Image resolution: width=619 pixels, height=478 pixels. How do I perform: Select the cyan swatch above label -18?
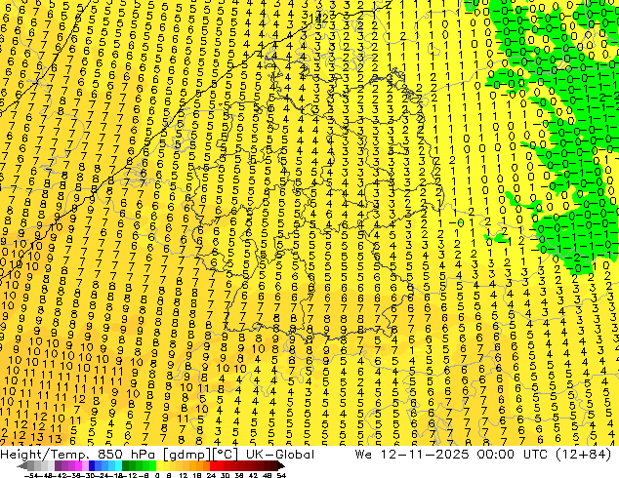(118, 465)
